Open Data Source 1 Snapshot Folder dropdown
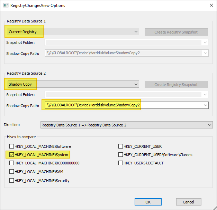The width and height of the screenshot is (217, 210). 205,42
